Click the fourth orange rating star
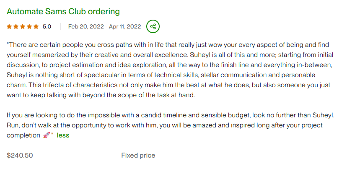347x171 pixels. (29, 26)
